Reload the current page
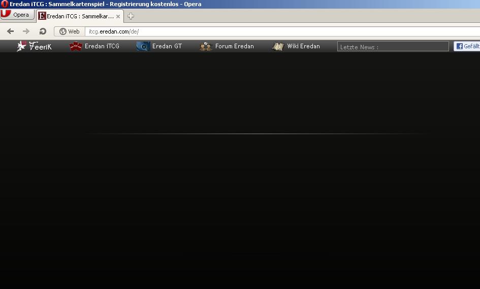The width and height of the screenshot is (480, 289). tap(43, 31)
